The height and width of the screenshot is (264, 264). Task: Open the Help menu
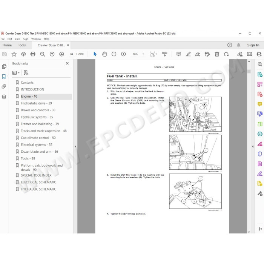[x=46, y=39]
